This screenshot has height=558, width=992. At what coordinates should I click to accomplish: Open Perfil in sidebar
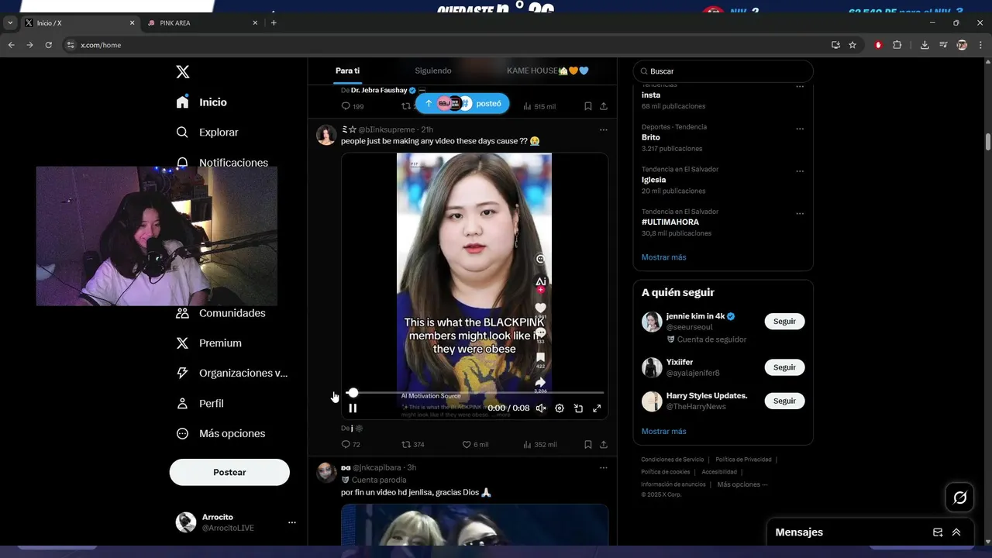[x=199, y=404]
